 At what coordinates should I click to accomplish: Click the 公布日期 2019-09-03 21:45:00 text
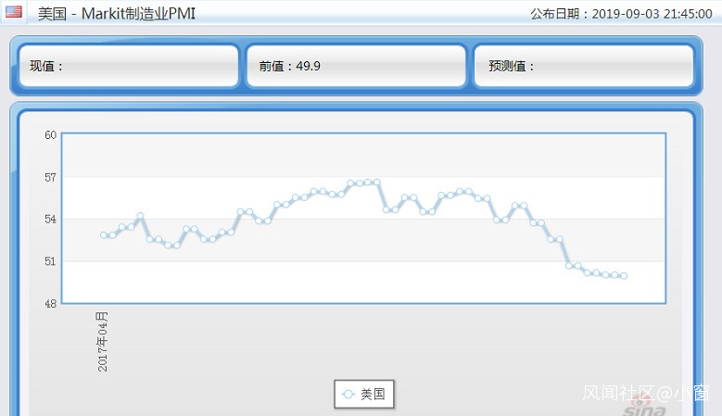tap(621, 14)
